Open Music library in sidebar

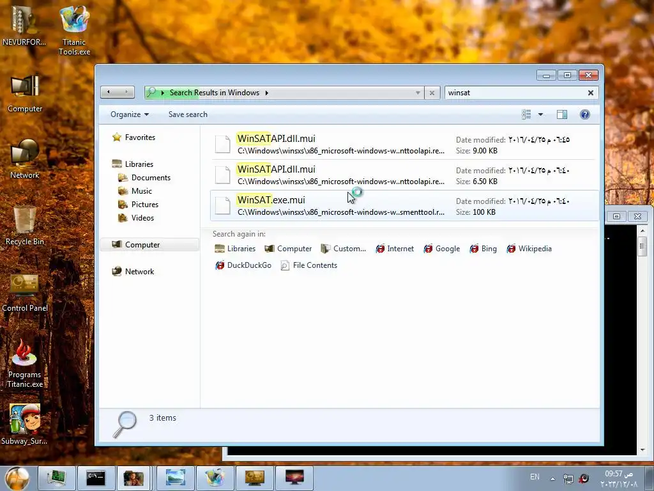click(135, 191)
